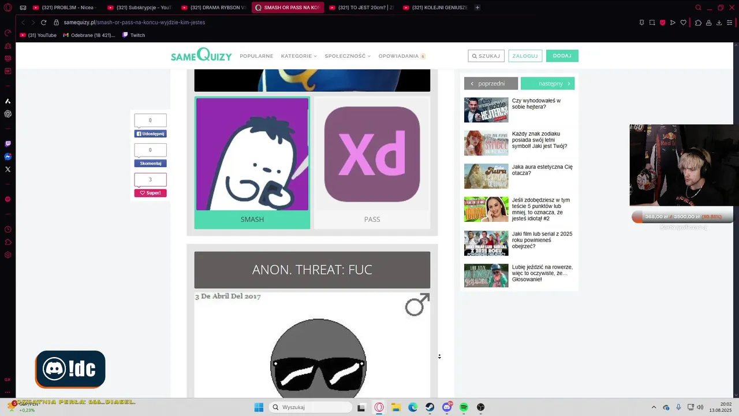This screenshot has height=416, width=739.
Task: Open Discord from the taskbar
Action: pyautogui.click(x=447, y=407)
